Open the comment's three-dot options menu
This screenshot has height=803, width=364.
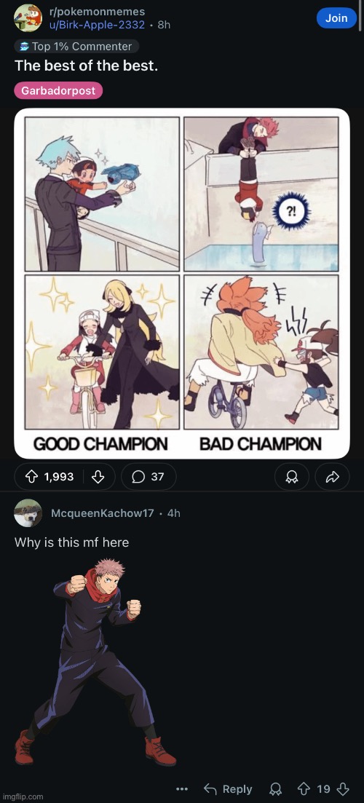pos(182,788)
